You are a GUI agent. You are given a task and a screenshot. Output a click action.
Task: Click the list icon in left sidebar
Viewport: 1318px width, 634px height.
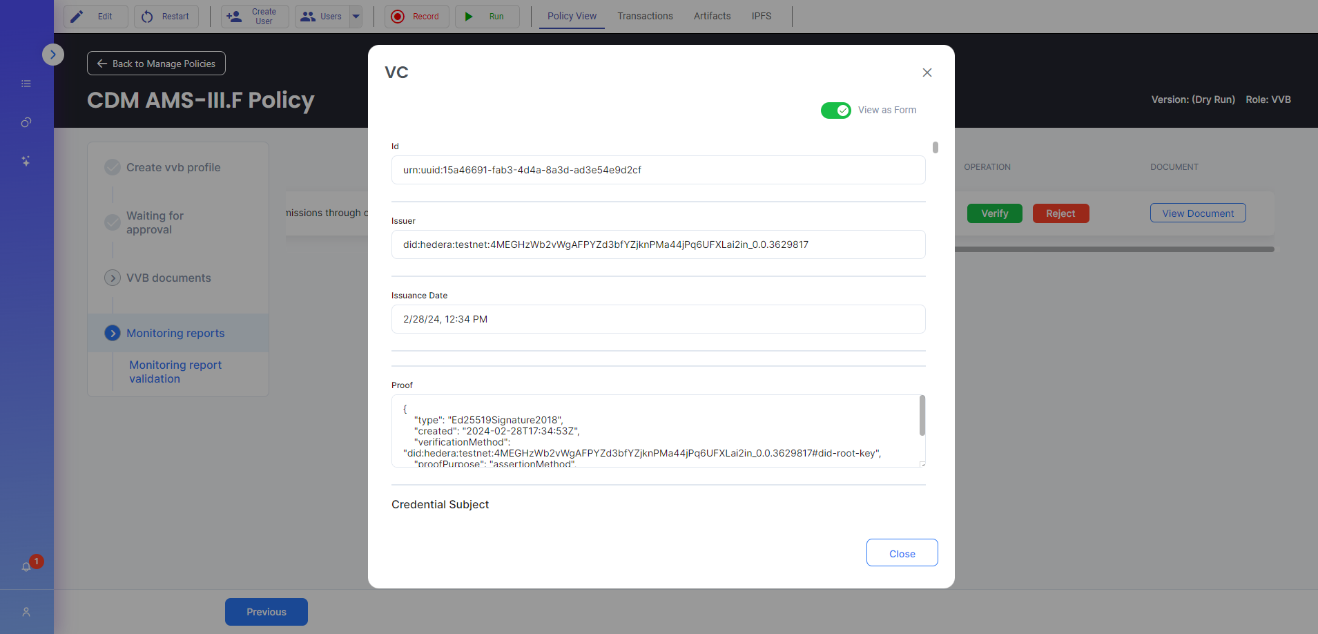[26, 84]
